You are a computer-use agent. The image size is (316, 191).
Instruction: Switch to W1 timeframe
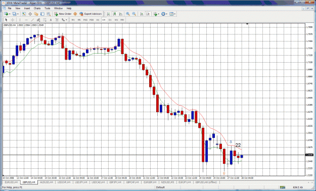(x=116, y=20)
